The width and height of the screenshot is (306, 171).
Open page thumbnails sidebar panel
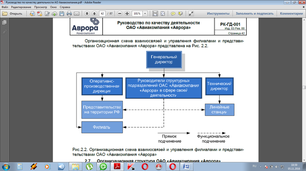coord(4,23)
